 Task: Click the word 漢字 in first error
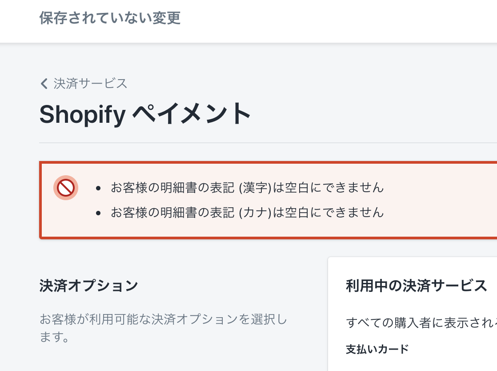(x=254, y=188)
